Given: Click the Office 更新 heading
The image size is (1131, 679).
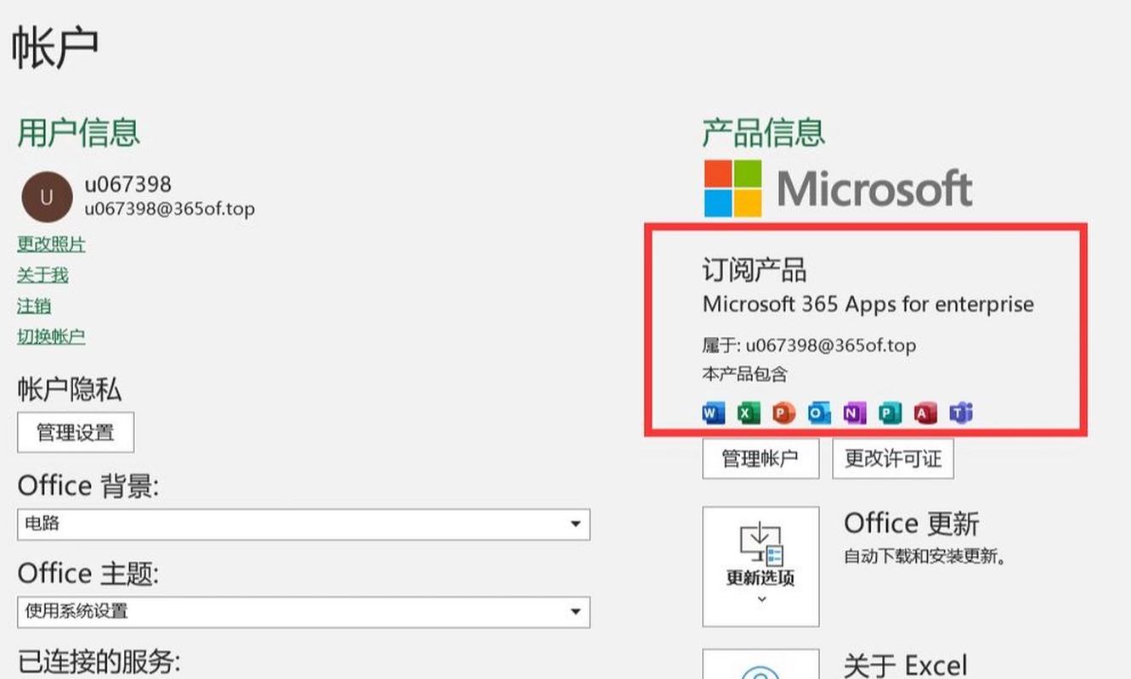Looking at the screenshot, I should coord(912,523).
